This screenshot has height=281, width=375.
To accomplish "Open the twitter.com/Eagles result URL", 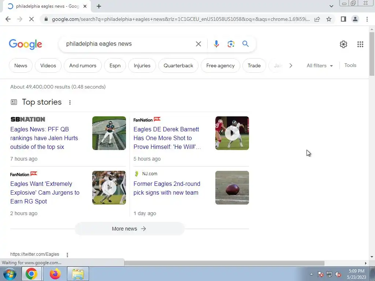I will click(35, 254).
